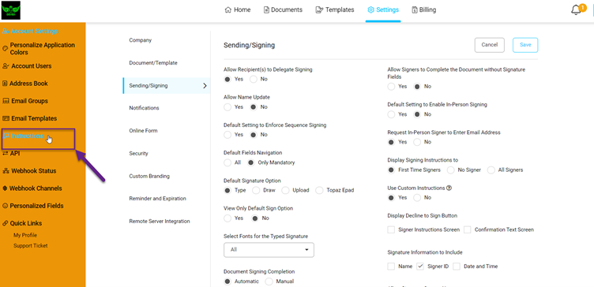The width and height of the screenshot is (594, 287).
Task: Click the Templates edit icon
Action: pos(319,9)
